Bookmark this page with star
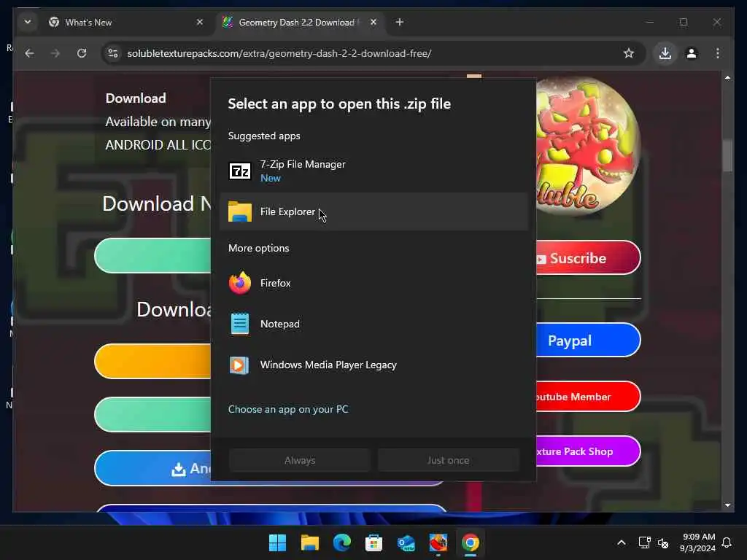 click(629, 53)
